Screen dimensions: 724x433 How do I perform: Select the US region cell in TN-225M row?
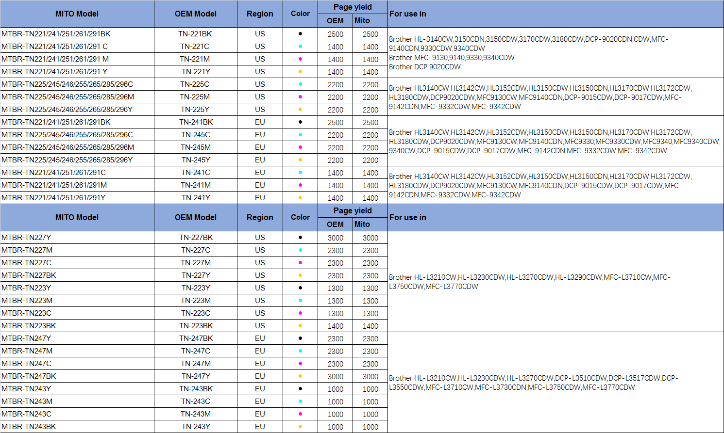click(260, 97)
